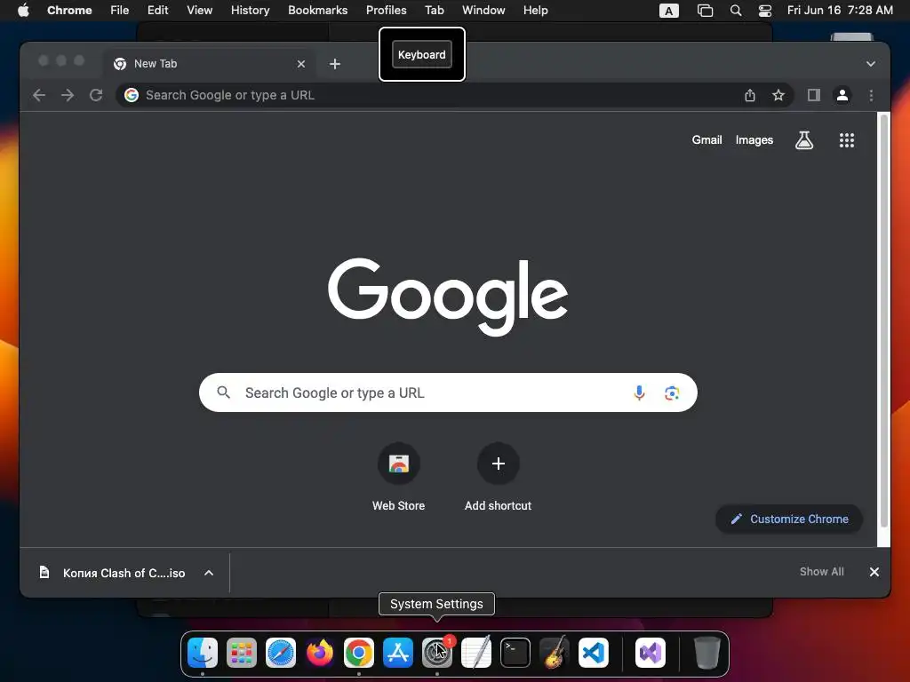Screen dimensions: 910x682
Task: Click the Keyboard label above the tab bar
Action: (x=422, y=54)
